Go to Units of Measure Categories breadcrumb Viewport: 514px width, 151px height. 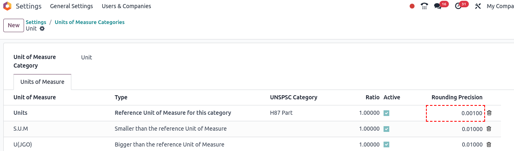coord(90,22)
